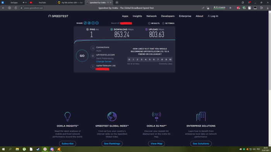Click the GO button to start test
Image resolution: width=271 pixels, height=152 pixels.
(82, 56)
